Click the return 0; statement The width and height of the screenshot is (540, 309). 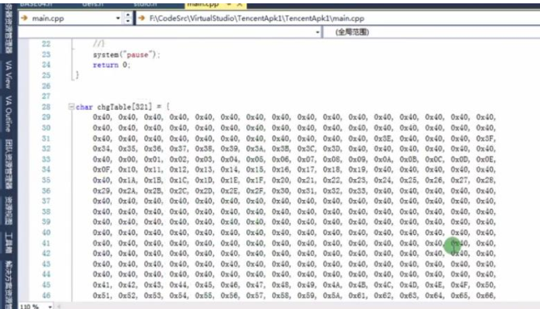pyautogui.click(x=112, y=65)
